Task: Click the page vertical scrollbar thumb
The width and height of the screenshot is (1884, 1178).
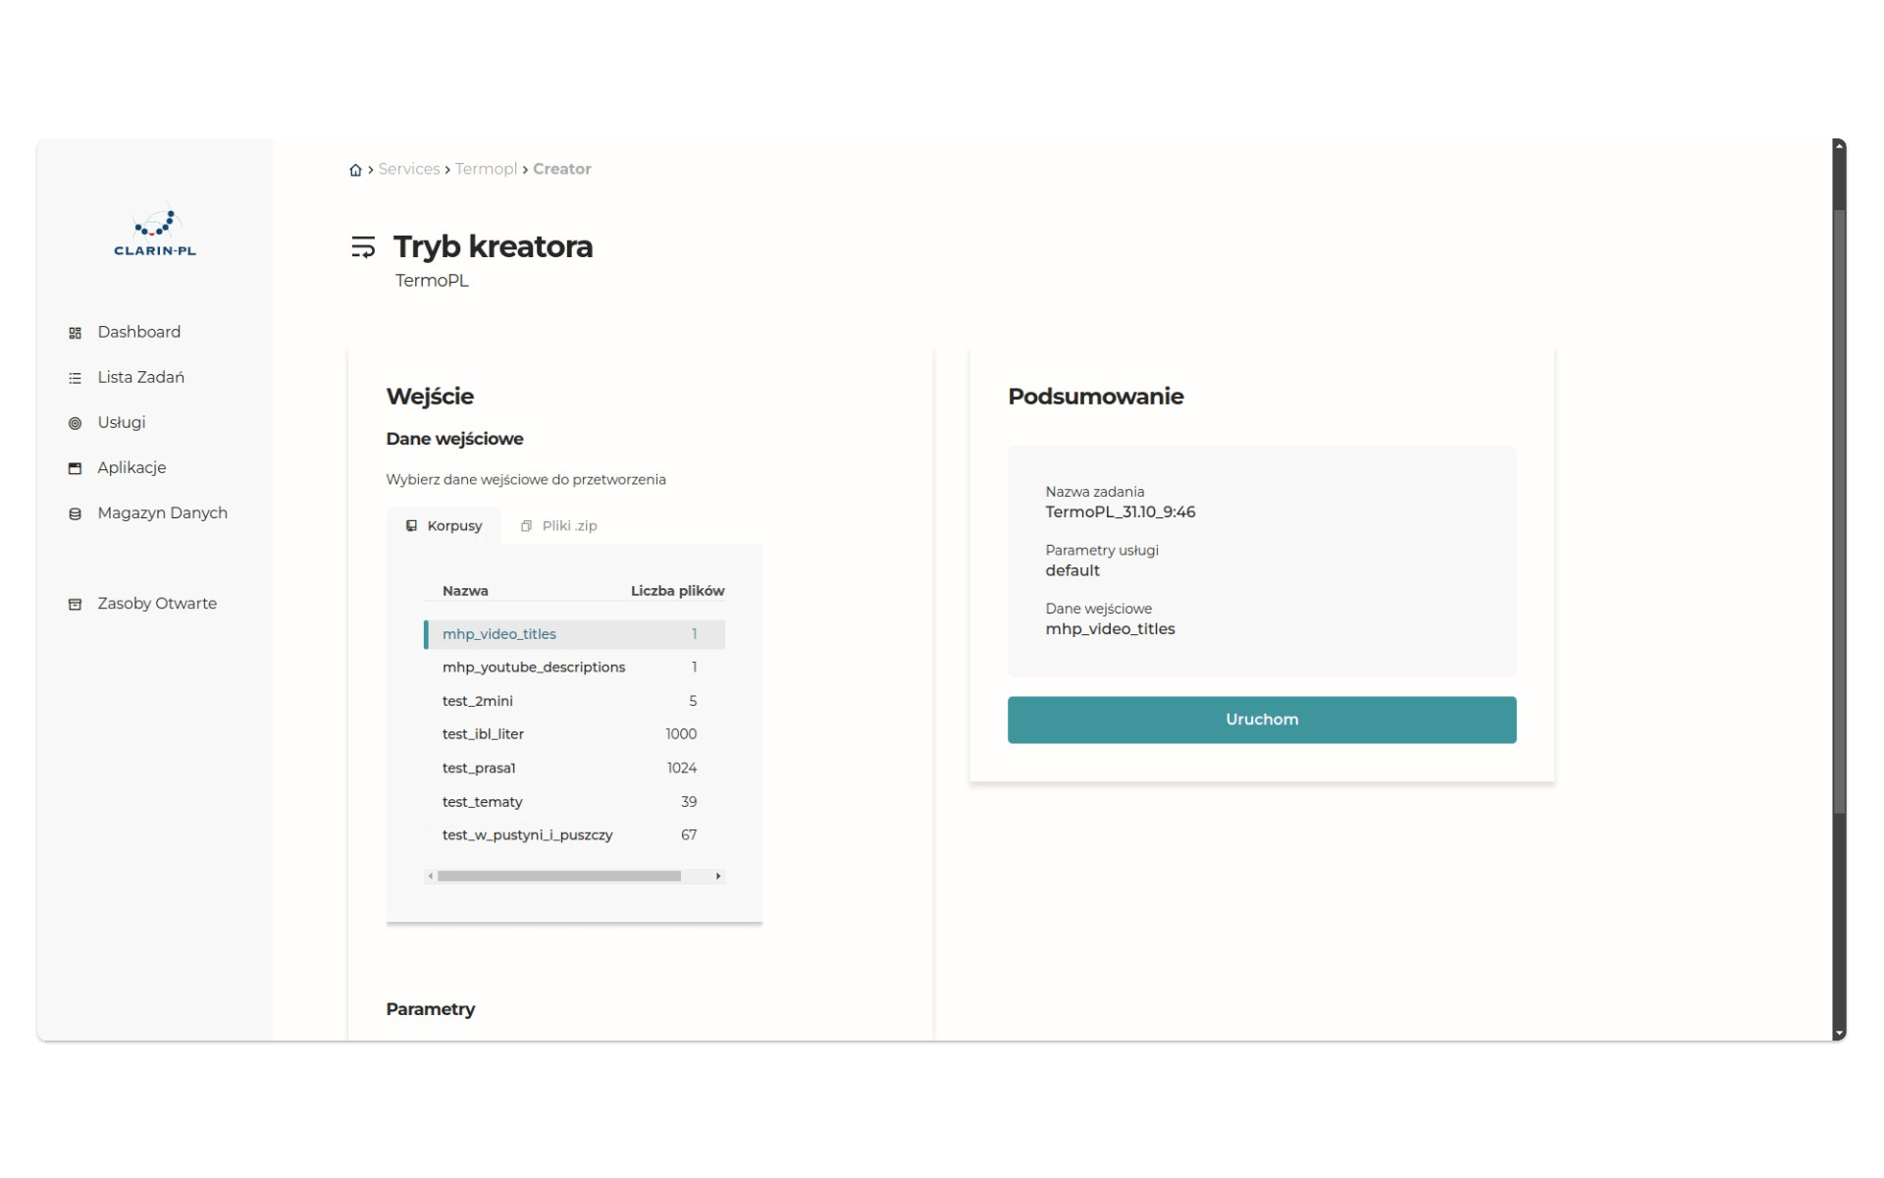Action: coord(1840,510)
